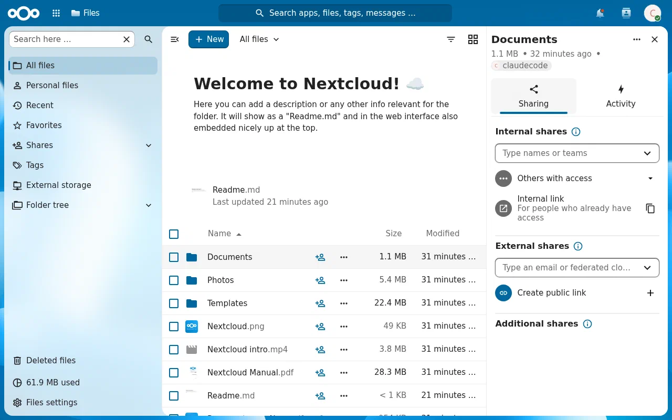Open sharing for the Photos folder
Image resolution: width=672 pixels, height=420 pixels.
point(320,280)
